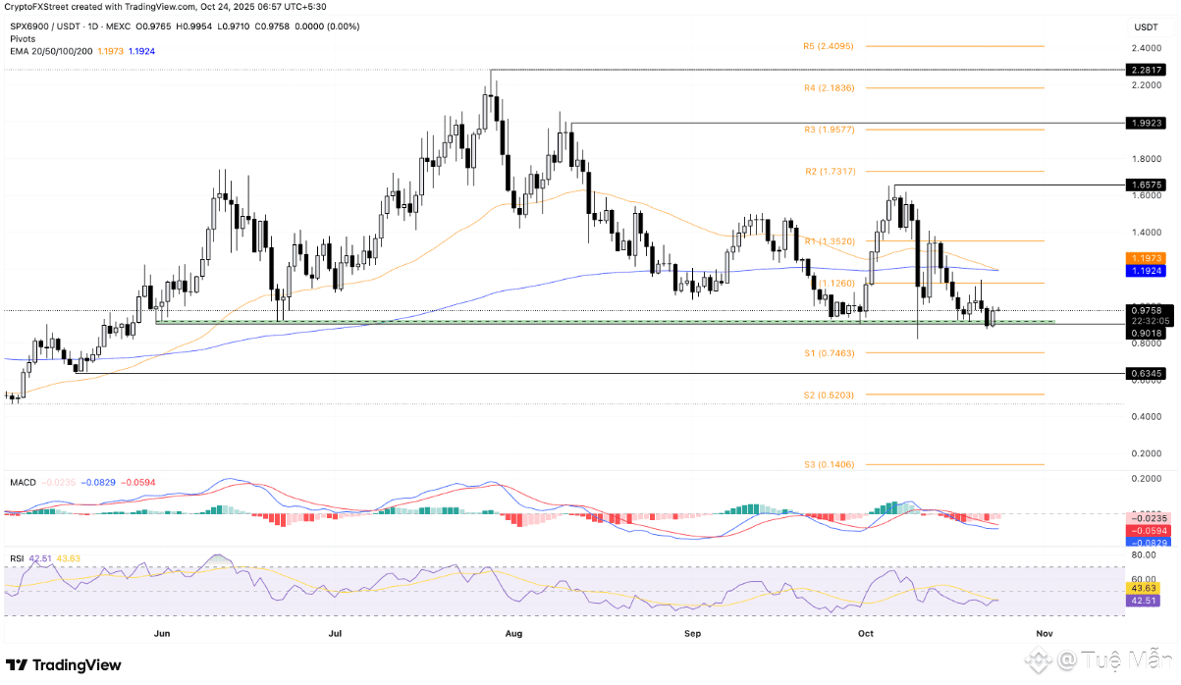Screen dimensions: 1181x685
Task: Click the 1.6575 resistance price tag
Action: click(1147, 184)
